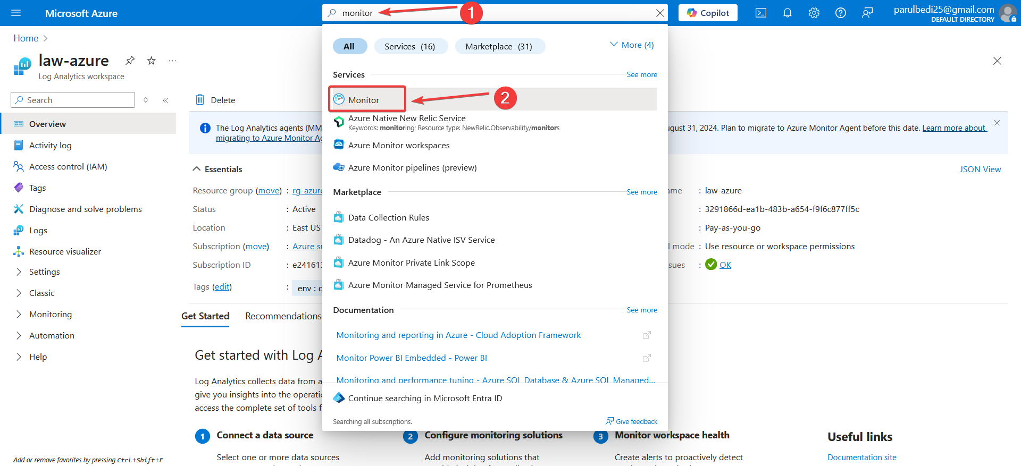Open Monitoring and reporting in Azure doc link
Image resolution: width=1021 pixels, height=466 pixels.
click(458, 335)
